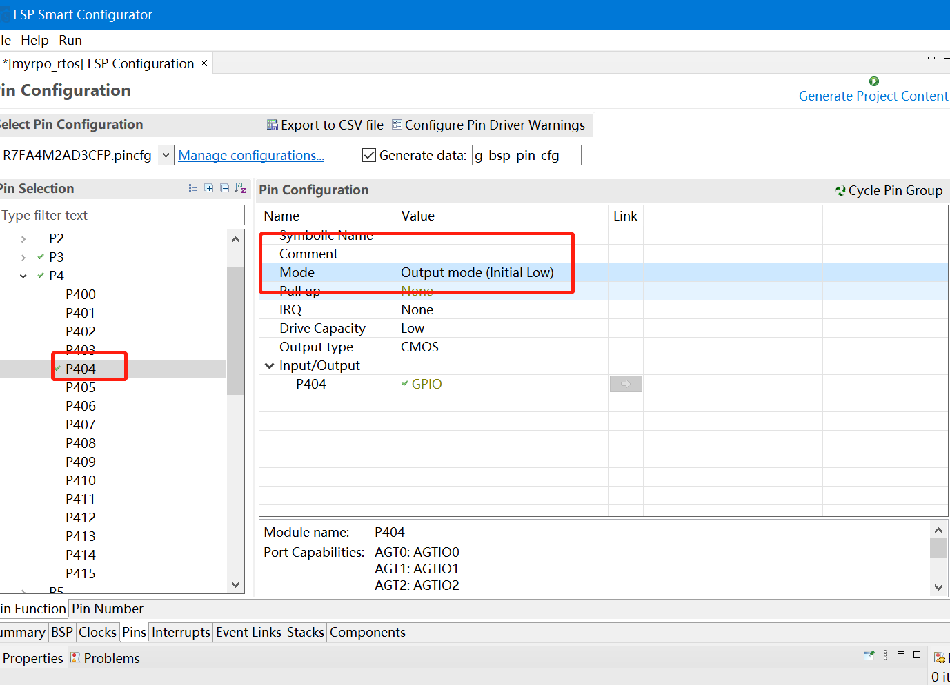Viewport: 950px width, 685px height.
Task: Click the P404 GPIO value cell
Action: click(502, 384)
